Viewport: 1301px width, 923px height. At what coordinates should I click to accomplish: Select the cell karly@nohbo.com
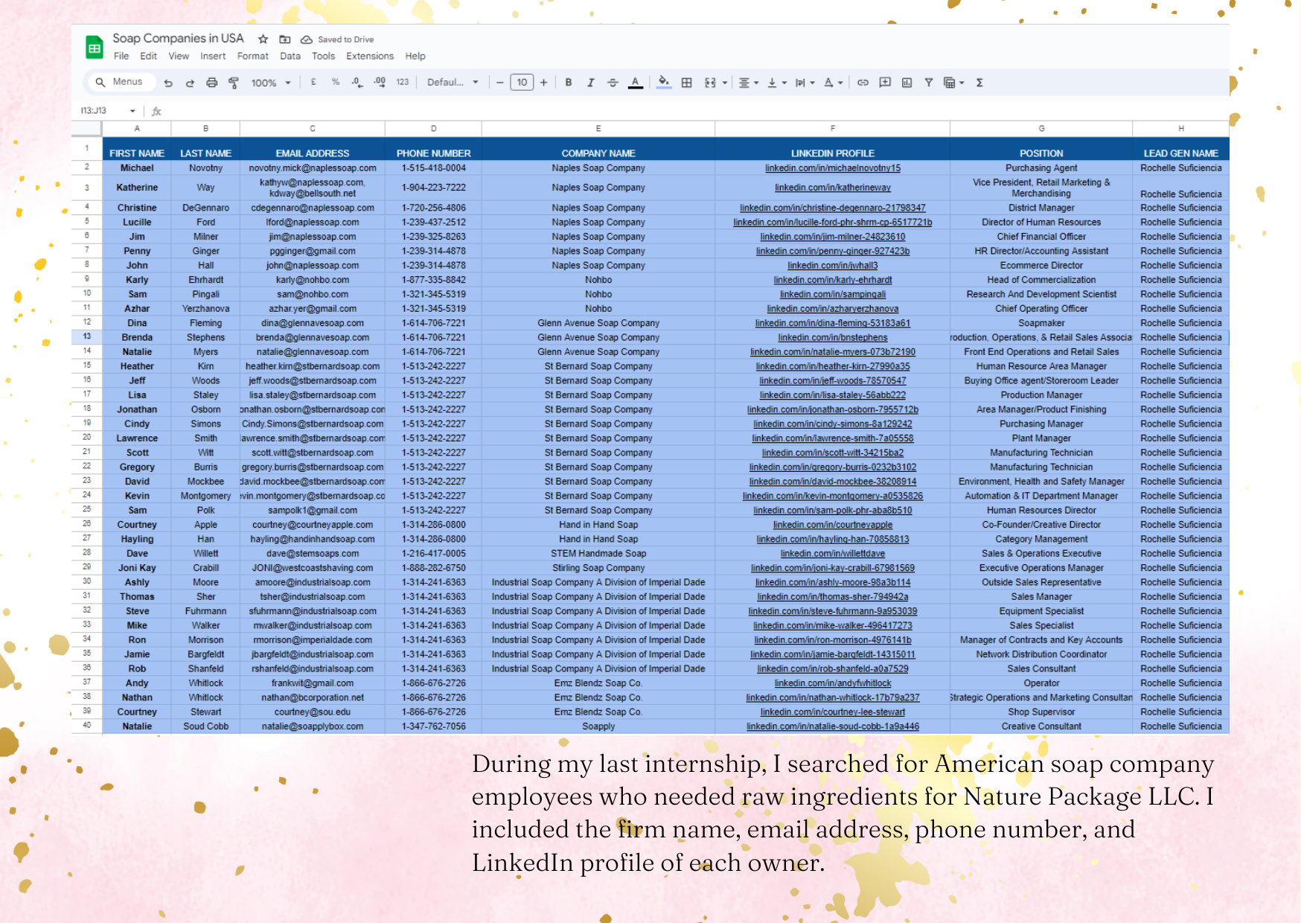point(313,280)
